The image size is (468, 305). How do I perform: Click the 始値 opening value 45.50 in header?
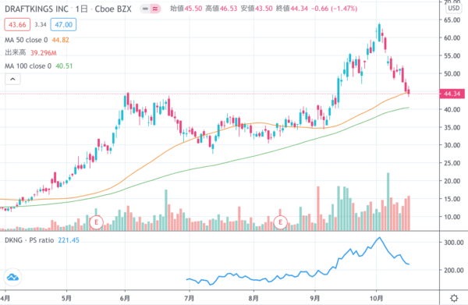tap(193, 9)
